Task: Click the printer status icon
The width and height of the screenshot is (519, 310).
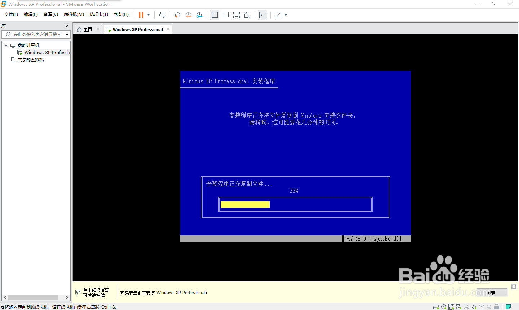Action: point(466,307)
